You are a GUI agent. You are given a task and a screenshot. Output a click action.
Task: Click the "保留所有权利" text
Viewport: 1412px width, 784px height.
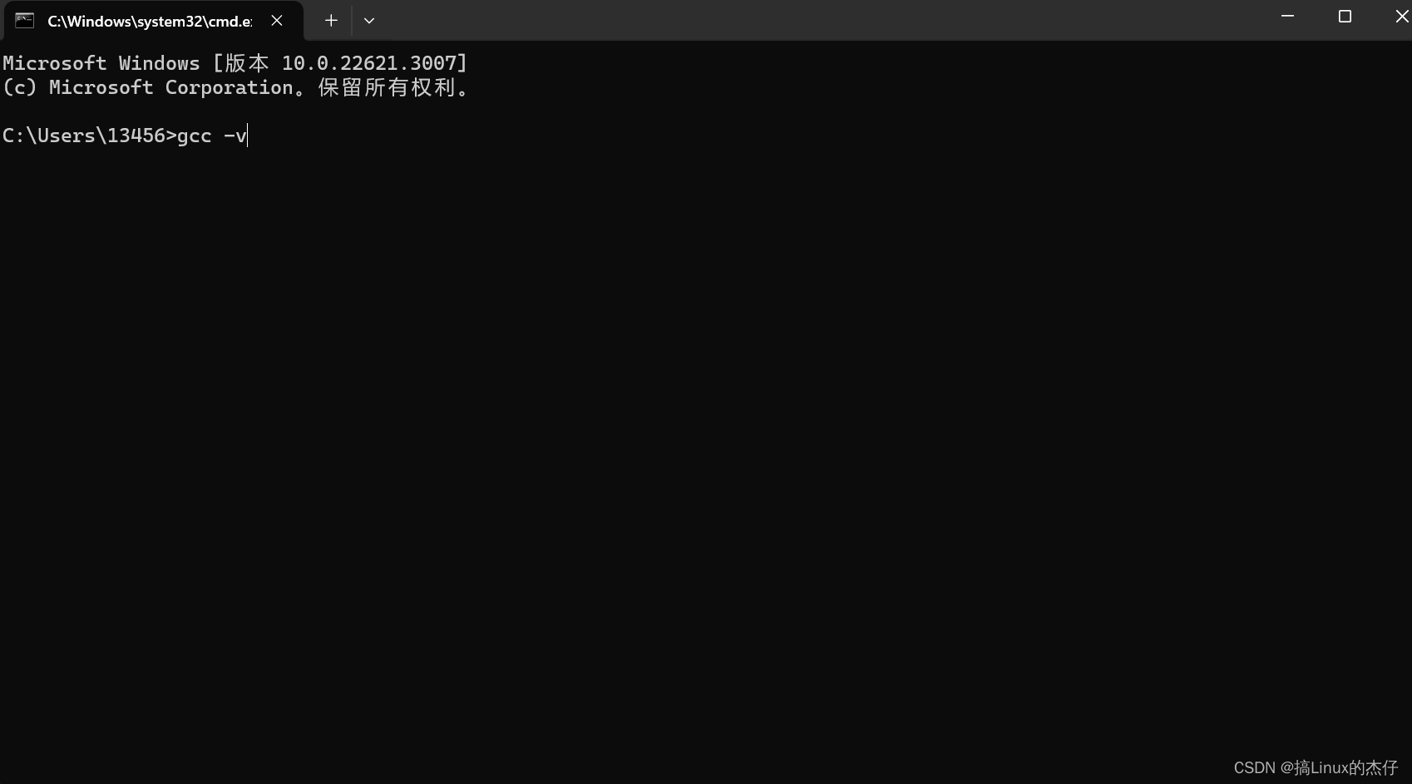387,87
